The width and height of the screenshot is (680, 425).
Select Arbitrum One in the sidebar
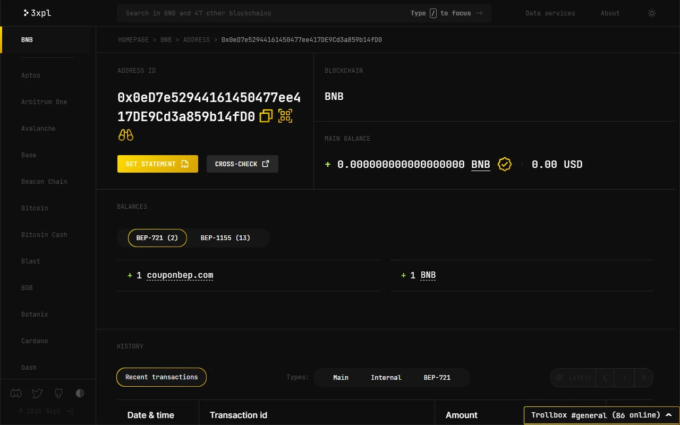point(44,102)
